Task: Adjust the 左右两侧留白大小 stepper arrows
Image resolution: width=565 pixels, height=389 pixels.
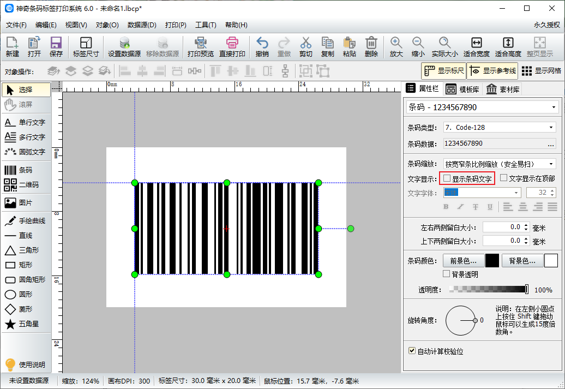Action: [x=526, y=228]
